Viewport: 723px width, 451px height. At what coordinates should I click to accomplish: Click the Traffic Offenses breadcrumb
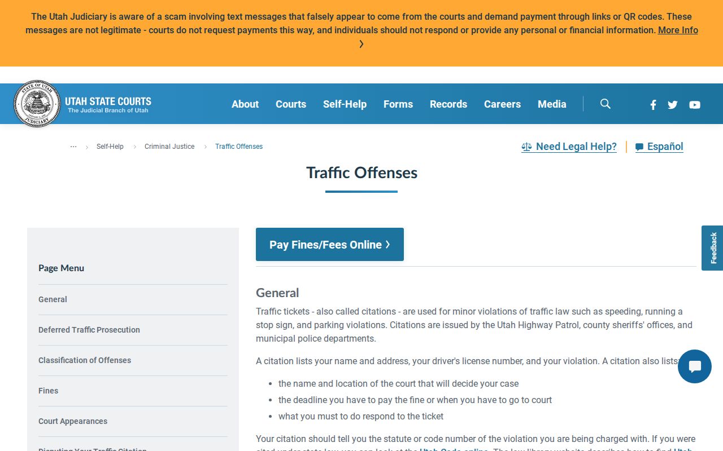click(x=239, y=147)
